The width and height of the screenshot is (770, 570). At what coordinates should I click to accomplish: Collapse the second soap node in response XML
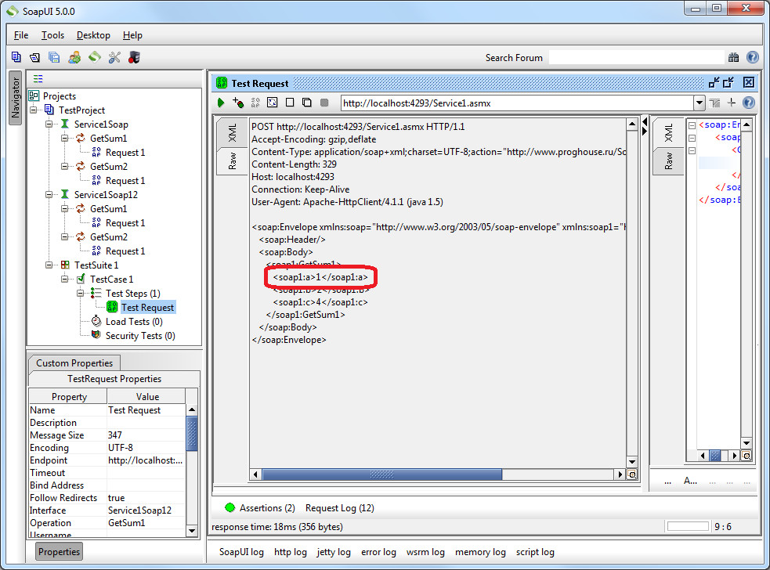point(692,138)
